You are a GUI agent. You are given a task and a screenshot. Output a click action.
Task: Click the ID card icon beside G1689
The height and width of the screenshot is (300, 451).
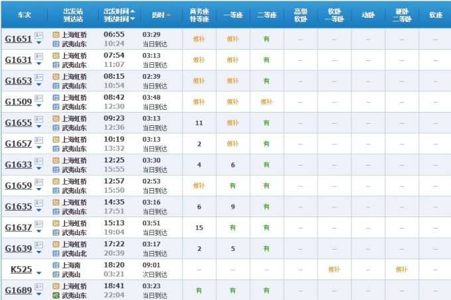pyautogui.click(x=39, y=287)
